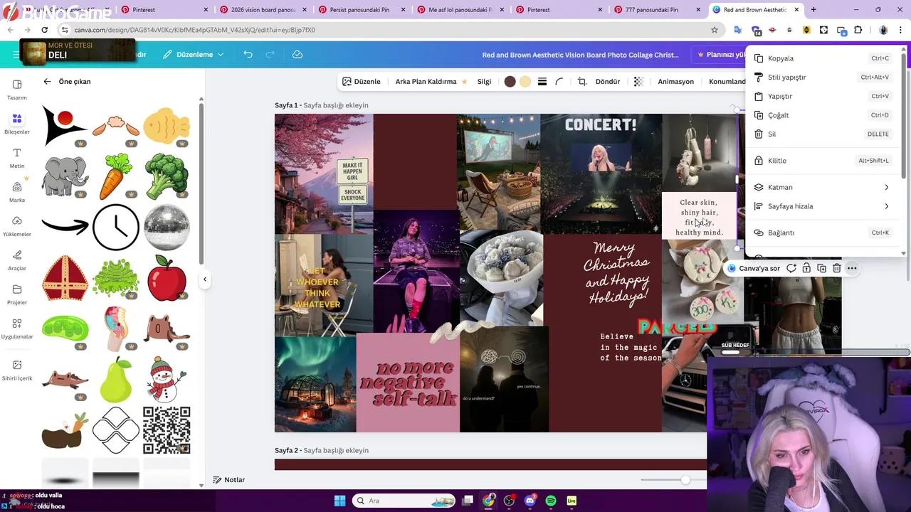Click the undo arrow in header

pyautogui.click(x=248, y=54)
